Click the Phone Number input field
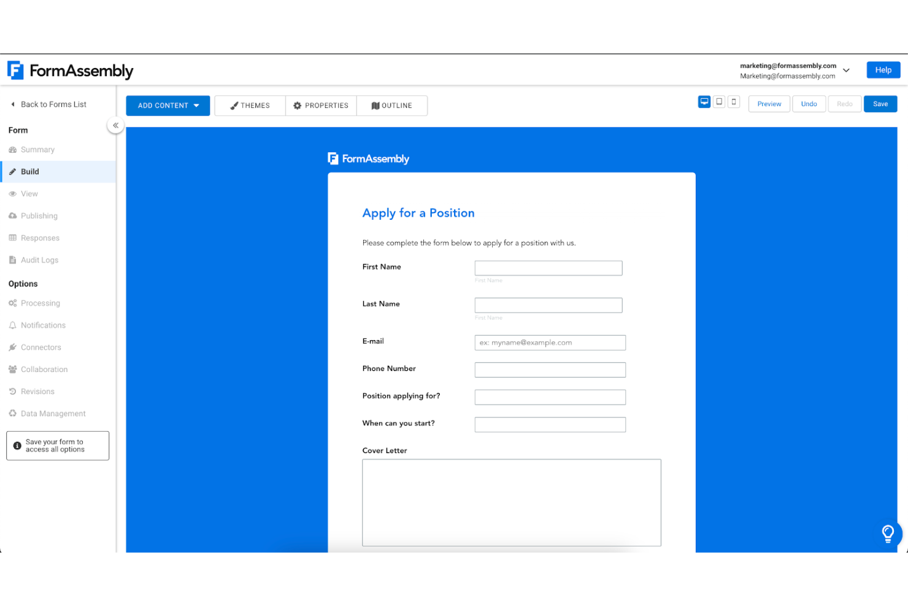908x606 pixels. click(550, 370)
